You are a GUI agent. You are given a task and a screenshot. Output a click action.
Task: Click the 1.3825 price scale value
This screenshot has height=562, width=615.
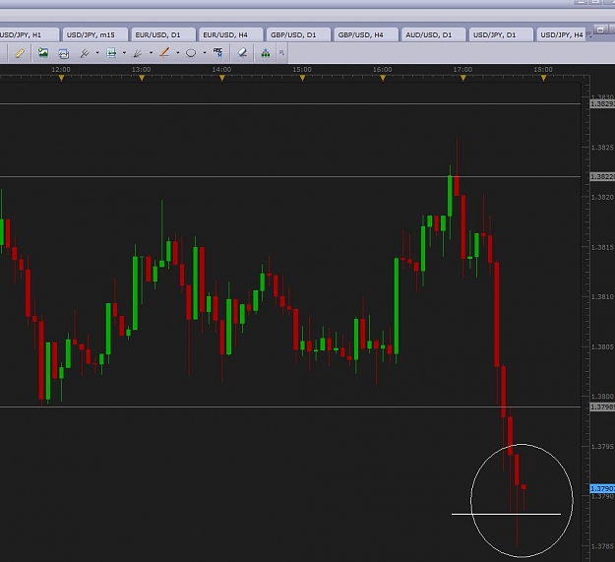602,148
